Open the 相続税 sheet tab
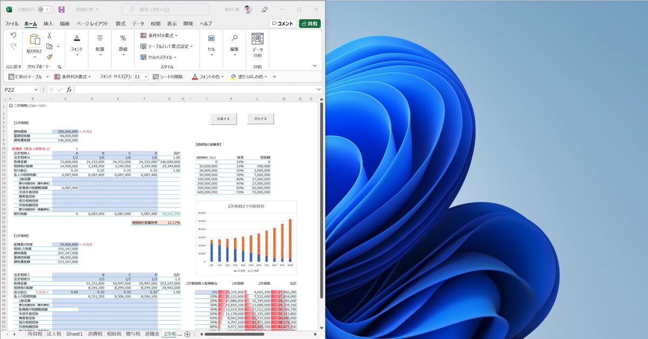 tap(114, 335)
